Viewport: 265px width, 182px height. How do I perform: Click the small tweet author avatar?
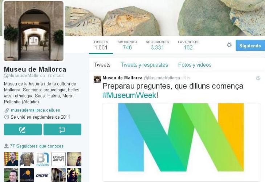[97, 79]
